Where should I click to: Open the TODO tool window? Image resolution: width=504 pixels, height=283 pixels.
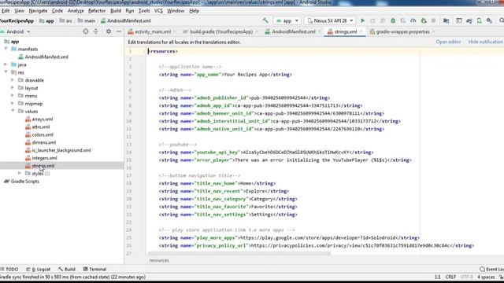[x=9, y=269]
